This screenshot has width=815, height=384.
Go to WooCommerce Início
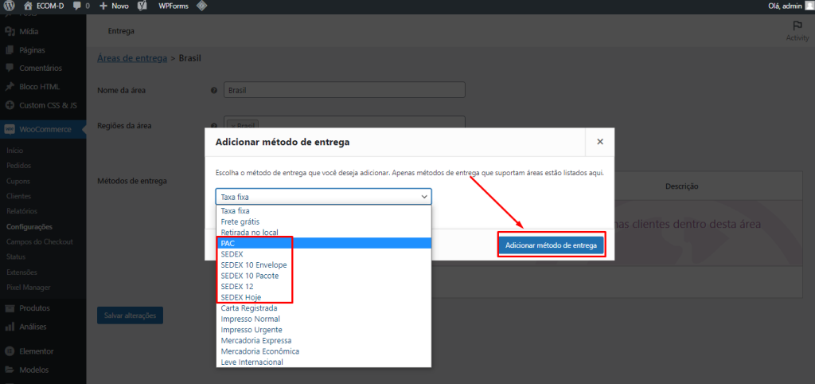[14, 151]
